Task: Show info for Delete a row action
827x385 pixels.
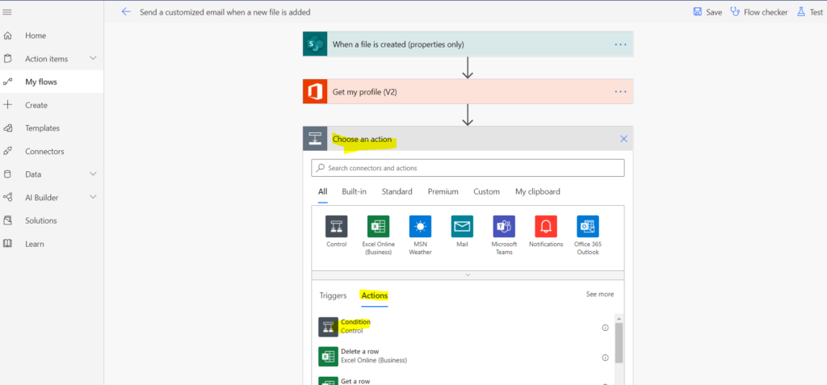Action: [x=605, y=358]
